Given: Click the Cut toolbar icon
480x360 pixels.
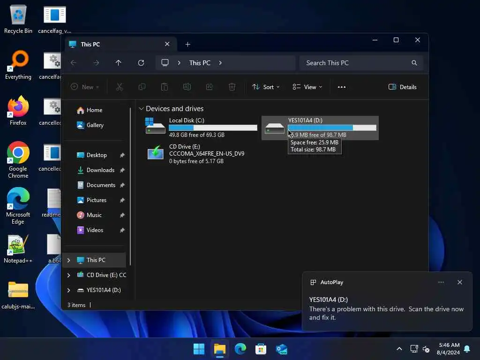Looking at the screenshot, I should pos(120,87).
